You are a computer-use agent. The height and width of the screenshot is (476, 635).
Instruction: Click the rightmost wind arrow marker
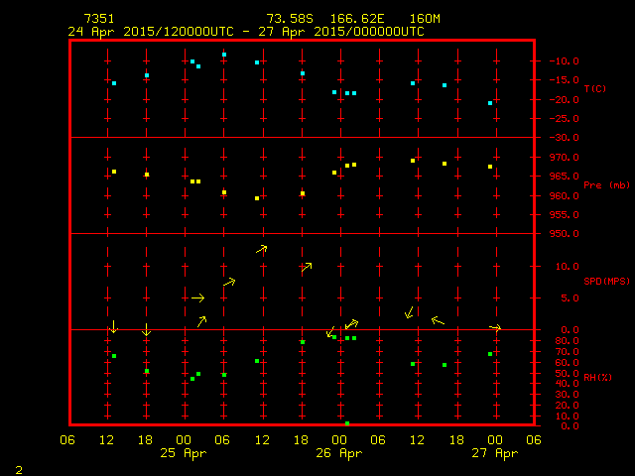pyautogui.click(x=495, y=327)
